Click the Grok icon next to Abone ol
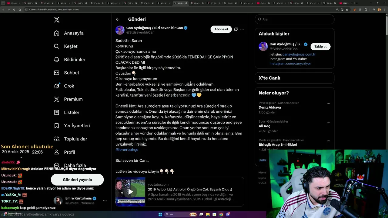The width and height of the screenshot is (388, 218). click(x=236, y=29)
